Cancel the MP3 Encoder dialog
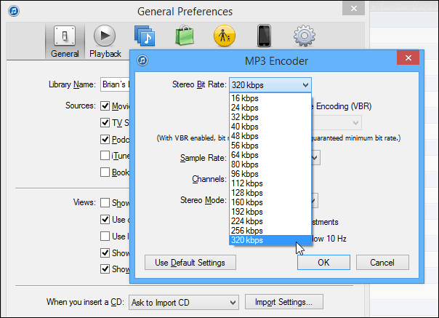This screenshot has width=439, height=318. (x=382, y=263)
